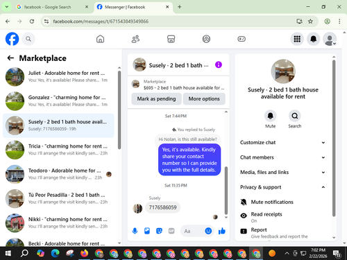Collapse the Privacy & support section
Image resolution: width=347 pixels, height=260 pixels.
pyautogui.click(x=282, y=187)
